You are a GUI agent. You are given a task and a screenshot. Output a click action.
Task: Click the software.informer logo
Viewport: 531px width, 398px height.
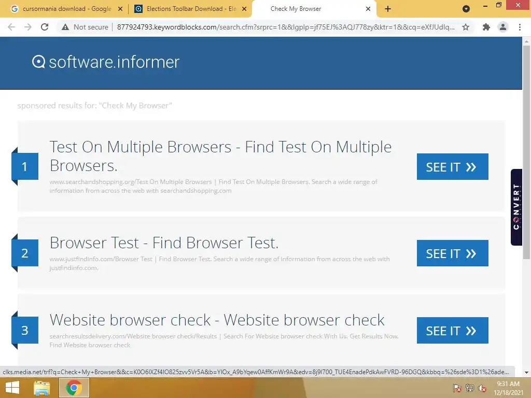pos(106,62)
